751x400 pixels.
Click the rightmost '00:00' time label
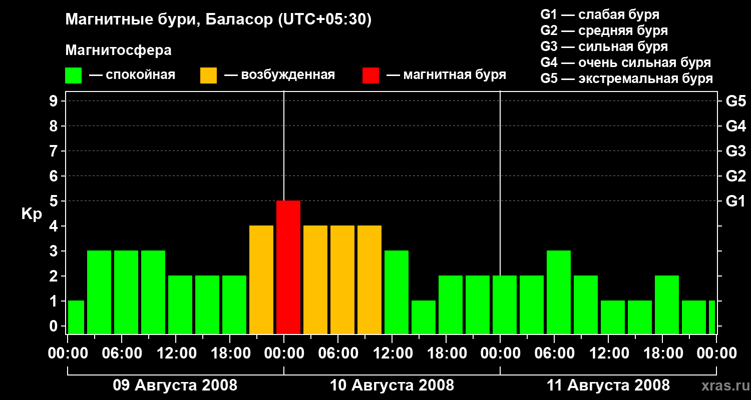pos(716,353)
